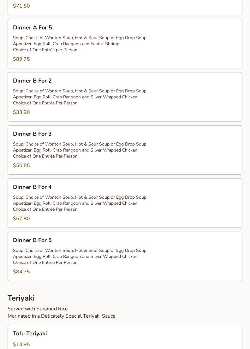The height and width of the screenshot is (349, 250).
Task: Click 'Served with Steamed Rice' text
Action: [38, 309]
